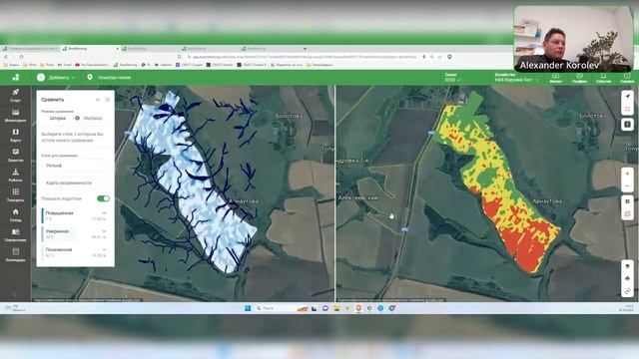Zoom in the map with plus

pyautogui.click(x=627, y=174)
